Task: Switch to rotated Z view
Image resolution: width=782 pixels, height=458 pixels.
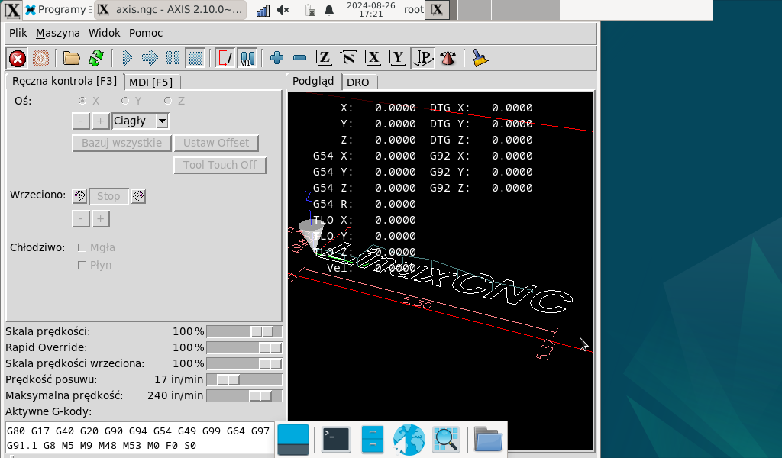Action: pyautogui.click(x=348, y=59)
